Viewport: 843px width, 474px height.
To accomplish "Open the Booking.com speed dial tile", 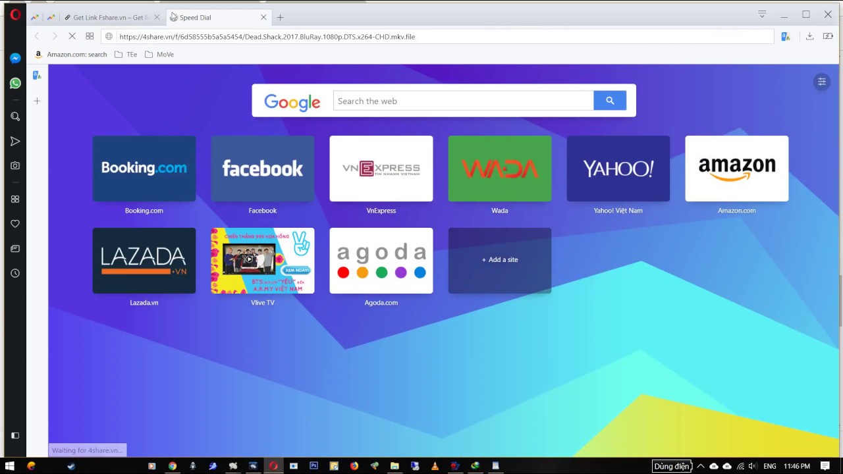I will tap(144, 169).
